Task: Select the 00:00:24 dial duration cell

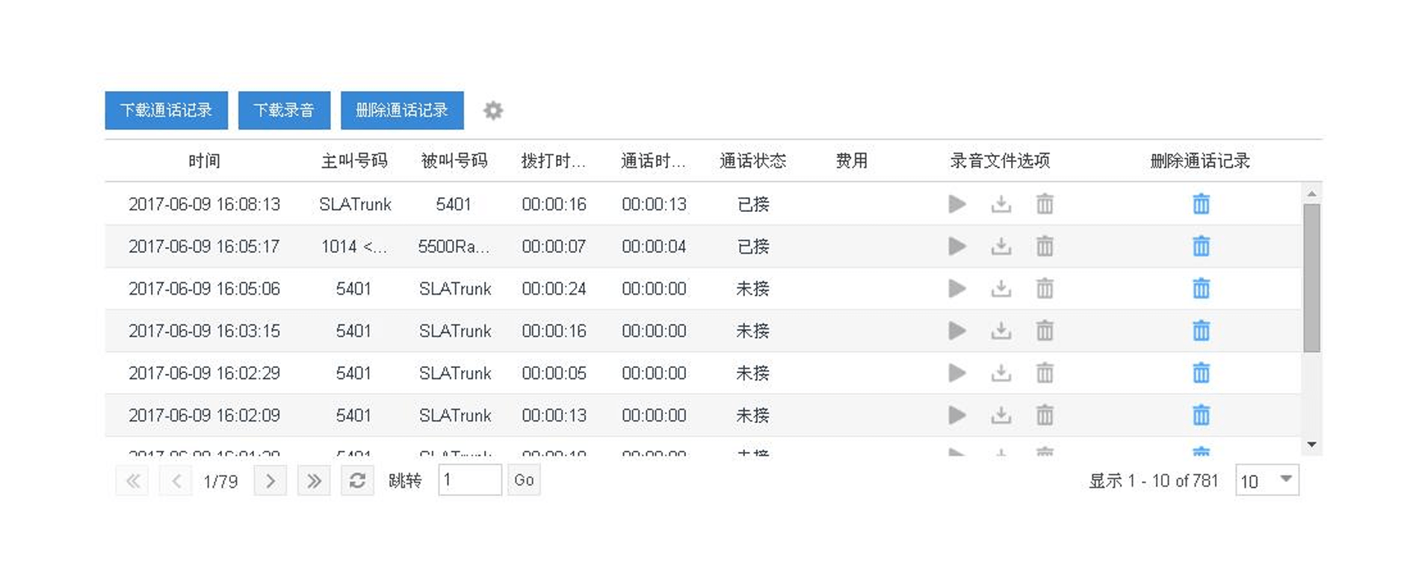Action: [x=554, y=289]
